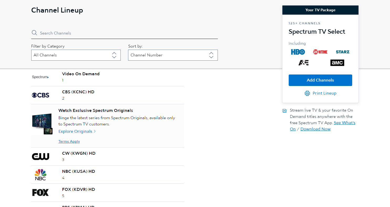390x207 pixels.
Task: Open the Print Lineup link
Action: pyautogui.click(x=324, y=93)
